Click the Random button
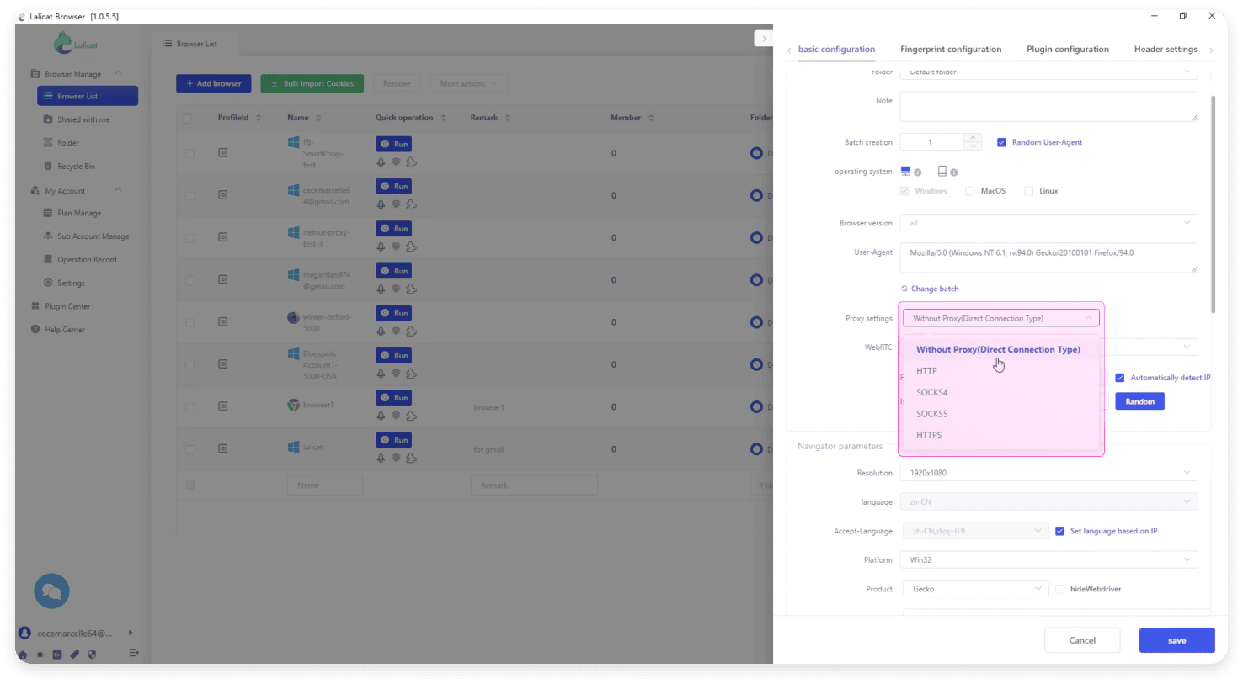The image size is (1243, 684). (1139, 401)
